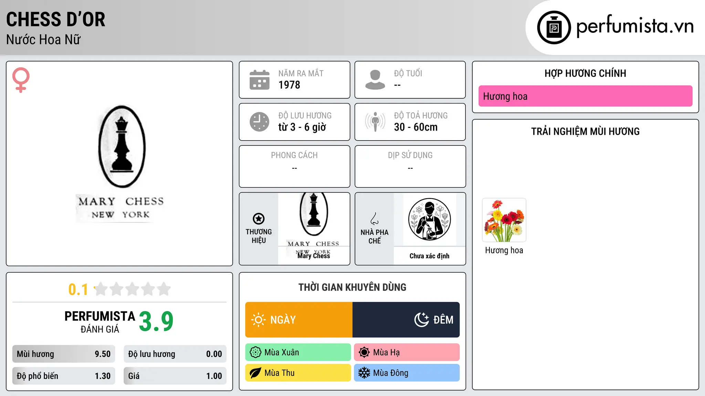Click the Mary Chess brand logo thumbnail
Image resolution: width=705 pixels, height=396 pixels.
[314, 223]
